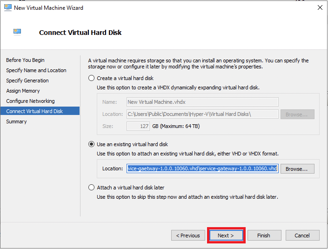Select the Connect Virtual Hard Disk step
Screen dimensions: 328x249
click(34, 111)
